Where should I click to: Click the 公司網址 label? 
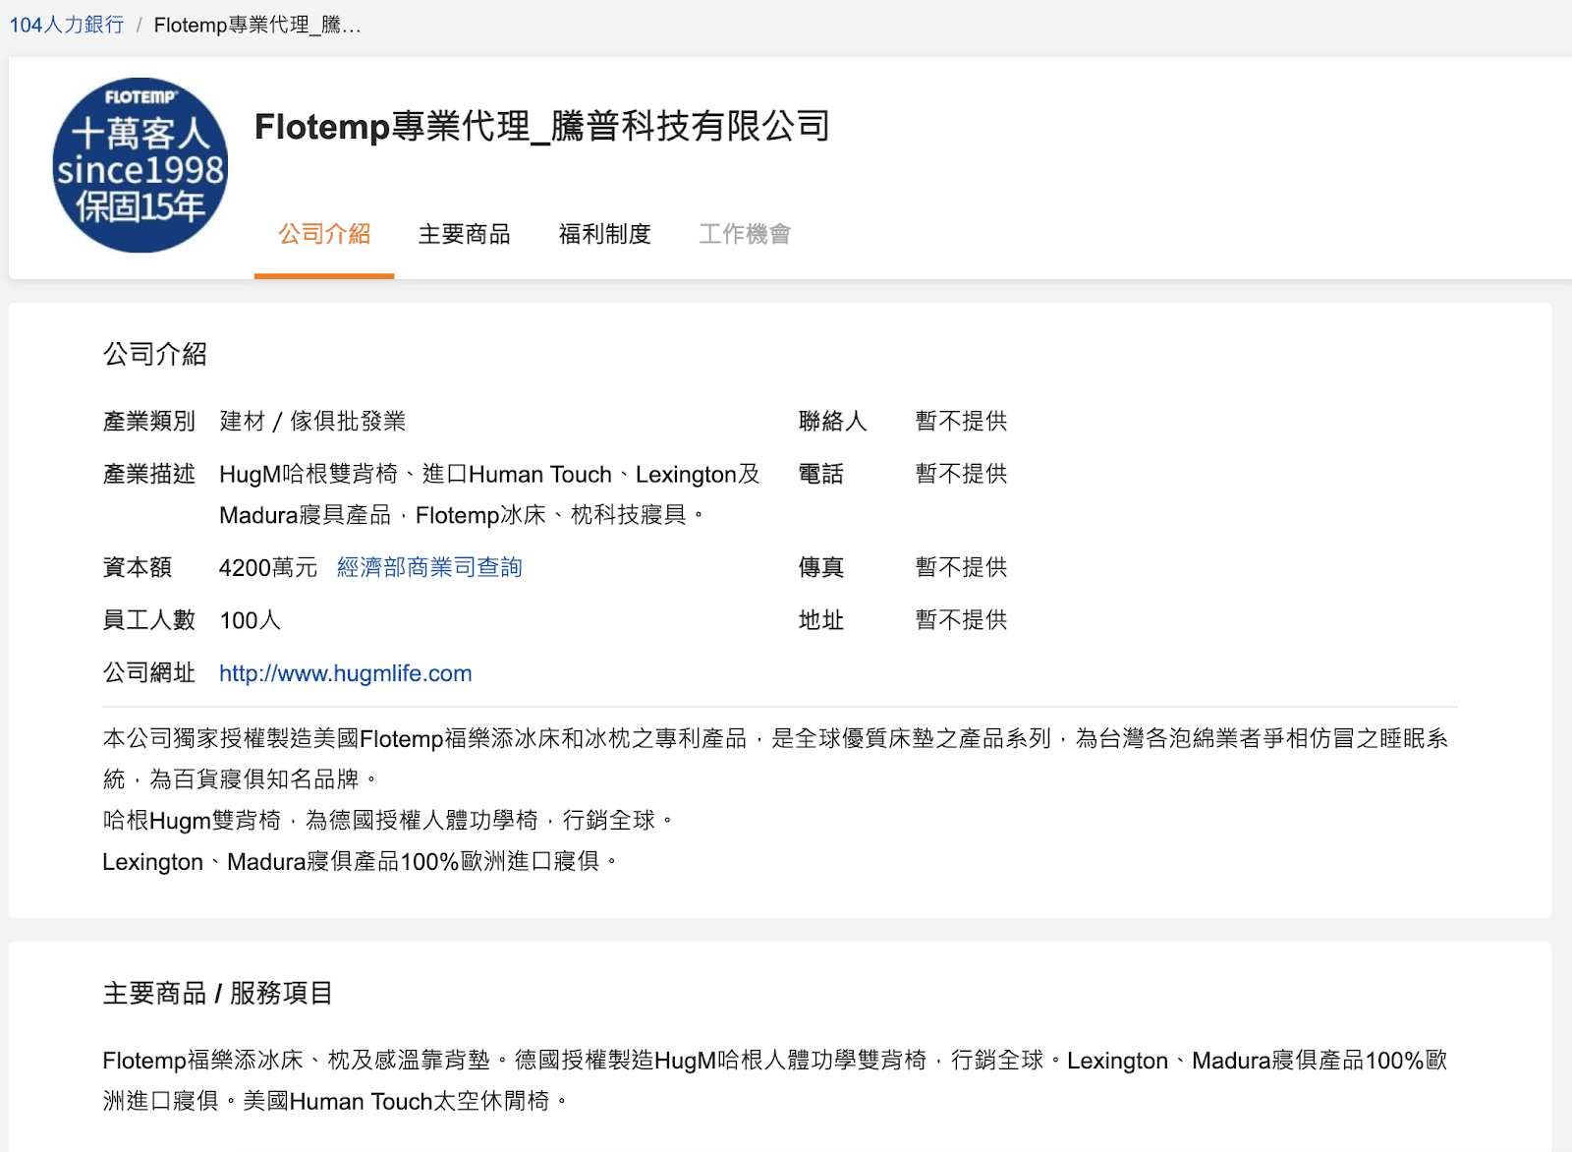click(x=148, y=673)
